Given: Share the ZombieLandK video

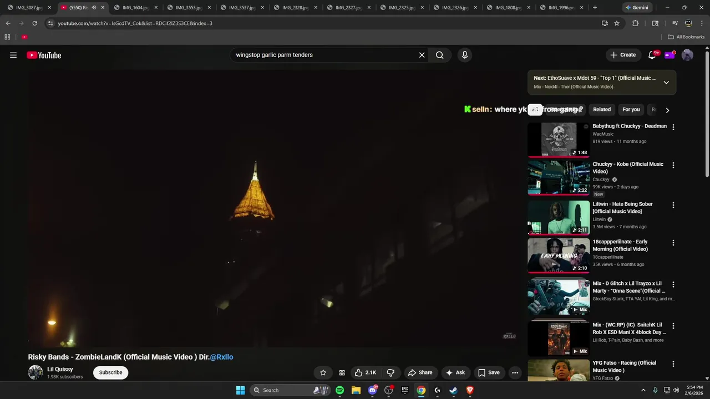Looking at the screenshot, I should [x=420, y=372].
